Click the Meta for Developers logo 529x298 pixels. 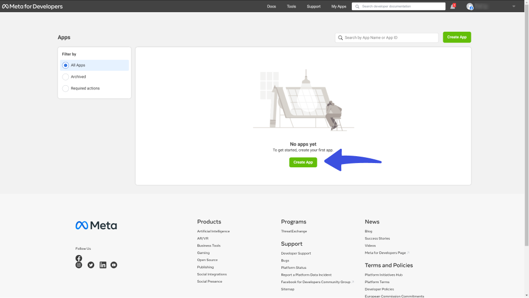(x=32, y=6)
